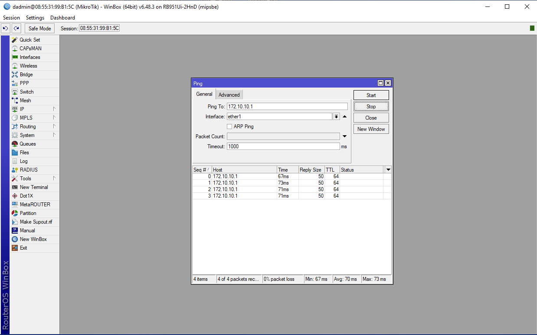
Task: Open the CAPsMAN menu icon
Action: click(x=15, y=49)
